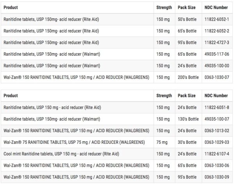Screen dimensions: 234x184
Task: Click the Cool mint Ranitidine product name
Action: [x=61, y=154]
